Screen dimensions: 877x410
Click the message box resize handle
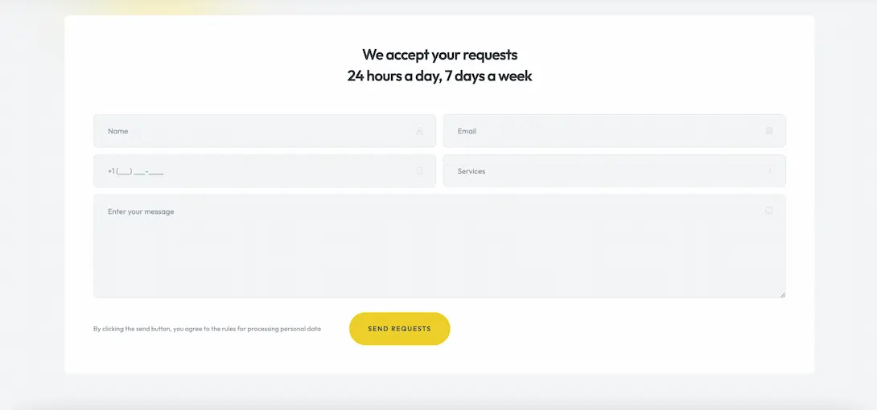tap(781, 294)
